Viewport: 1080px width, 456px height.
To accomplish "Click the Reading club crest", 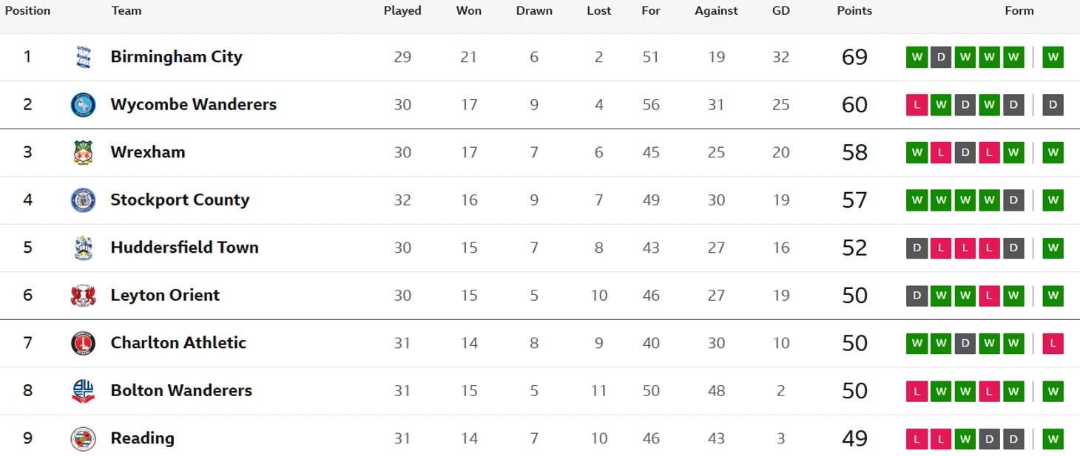I will click(x=83, y=438).
